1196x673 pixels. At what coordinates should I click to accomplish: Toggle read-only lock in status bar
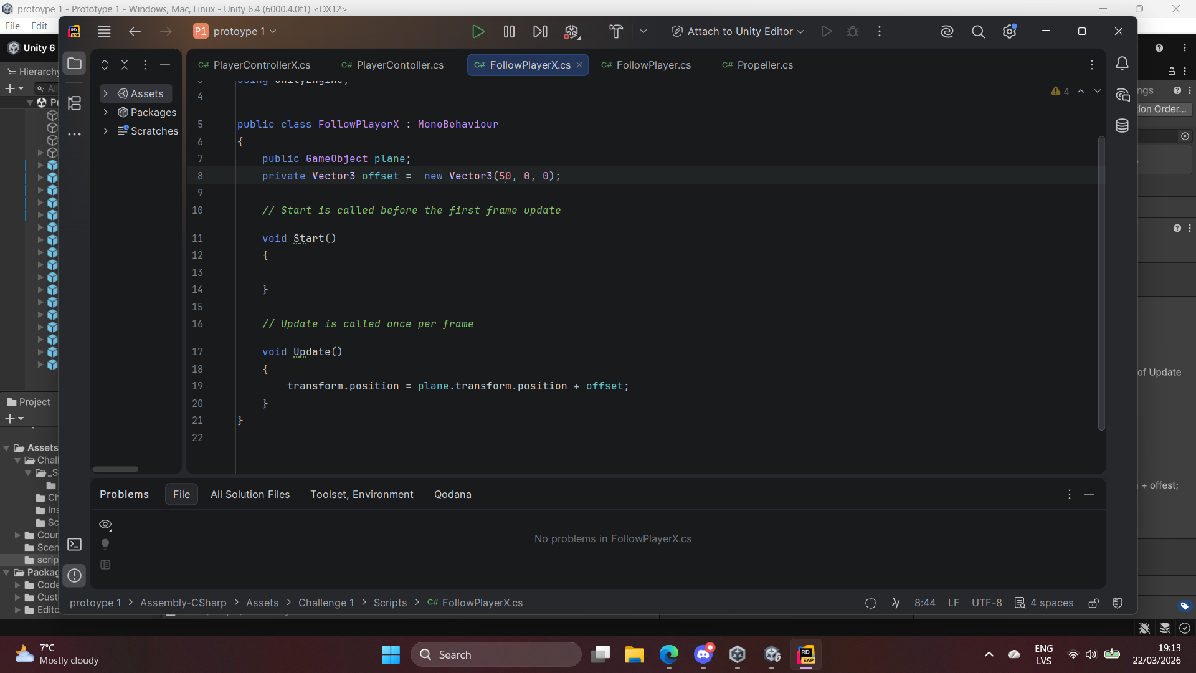tap(1093, 603)
